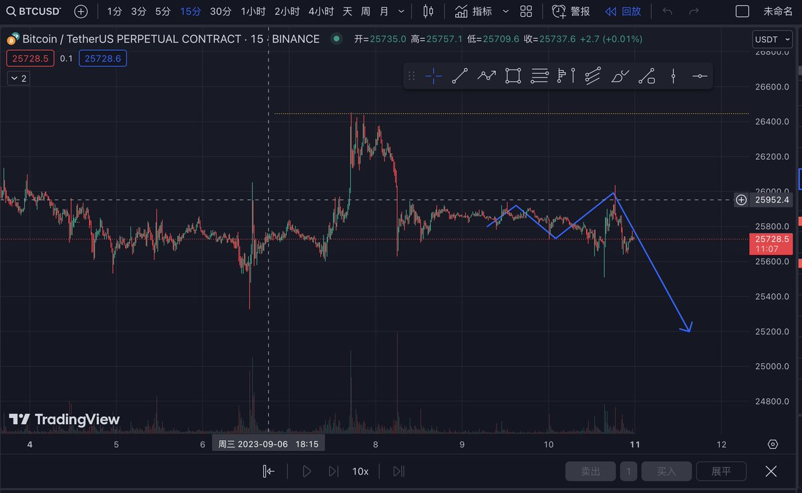Select the 30分 timeframe
Image resolution: width=802 pixels, height=493 pixels.
point(221,11)
